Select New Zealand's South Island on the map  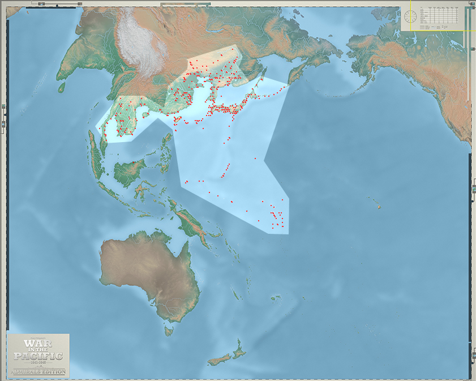(218, 361)
